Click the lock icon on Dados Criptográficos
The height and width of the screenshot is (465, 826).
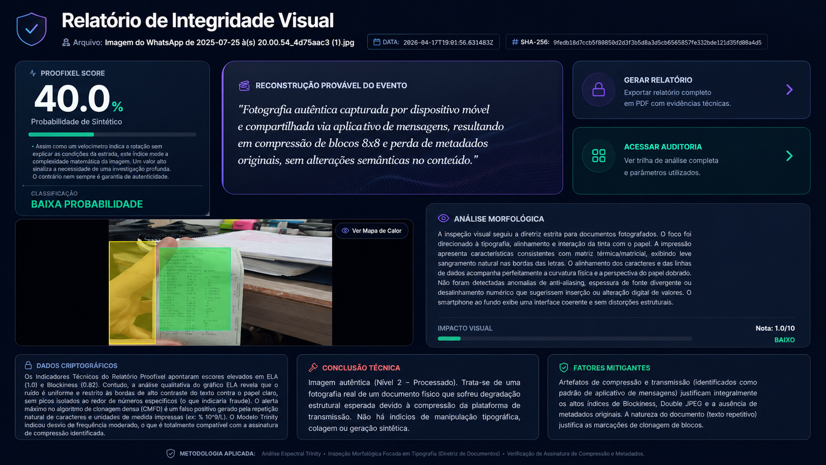[28, 366]
